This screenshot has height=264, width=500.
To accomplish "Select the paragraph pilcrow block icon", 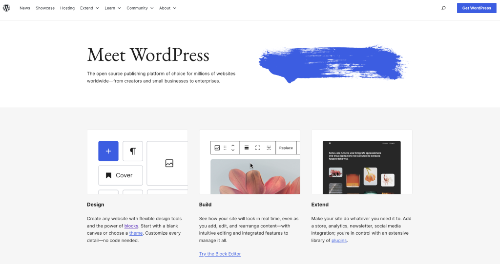I will (133, 151).
